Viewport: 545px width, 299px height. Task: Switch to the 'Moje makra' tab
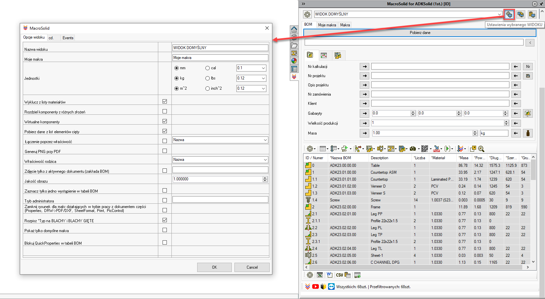[327, 25]
